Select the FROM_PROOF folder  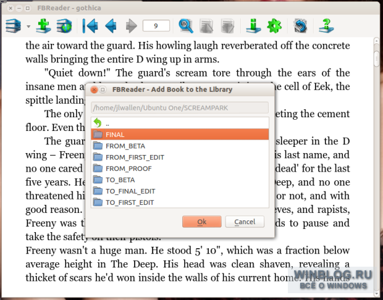coord(180,169)
